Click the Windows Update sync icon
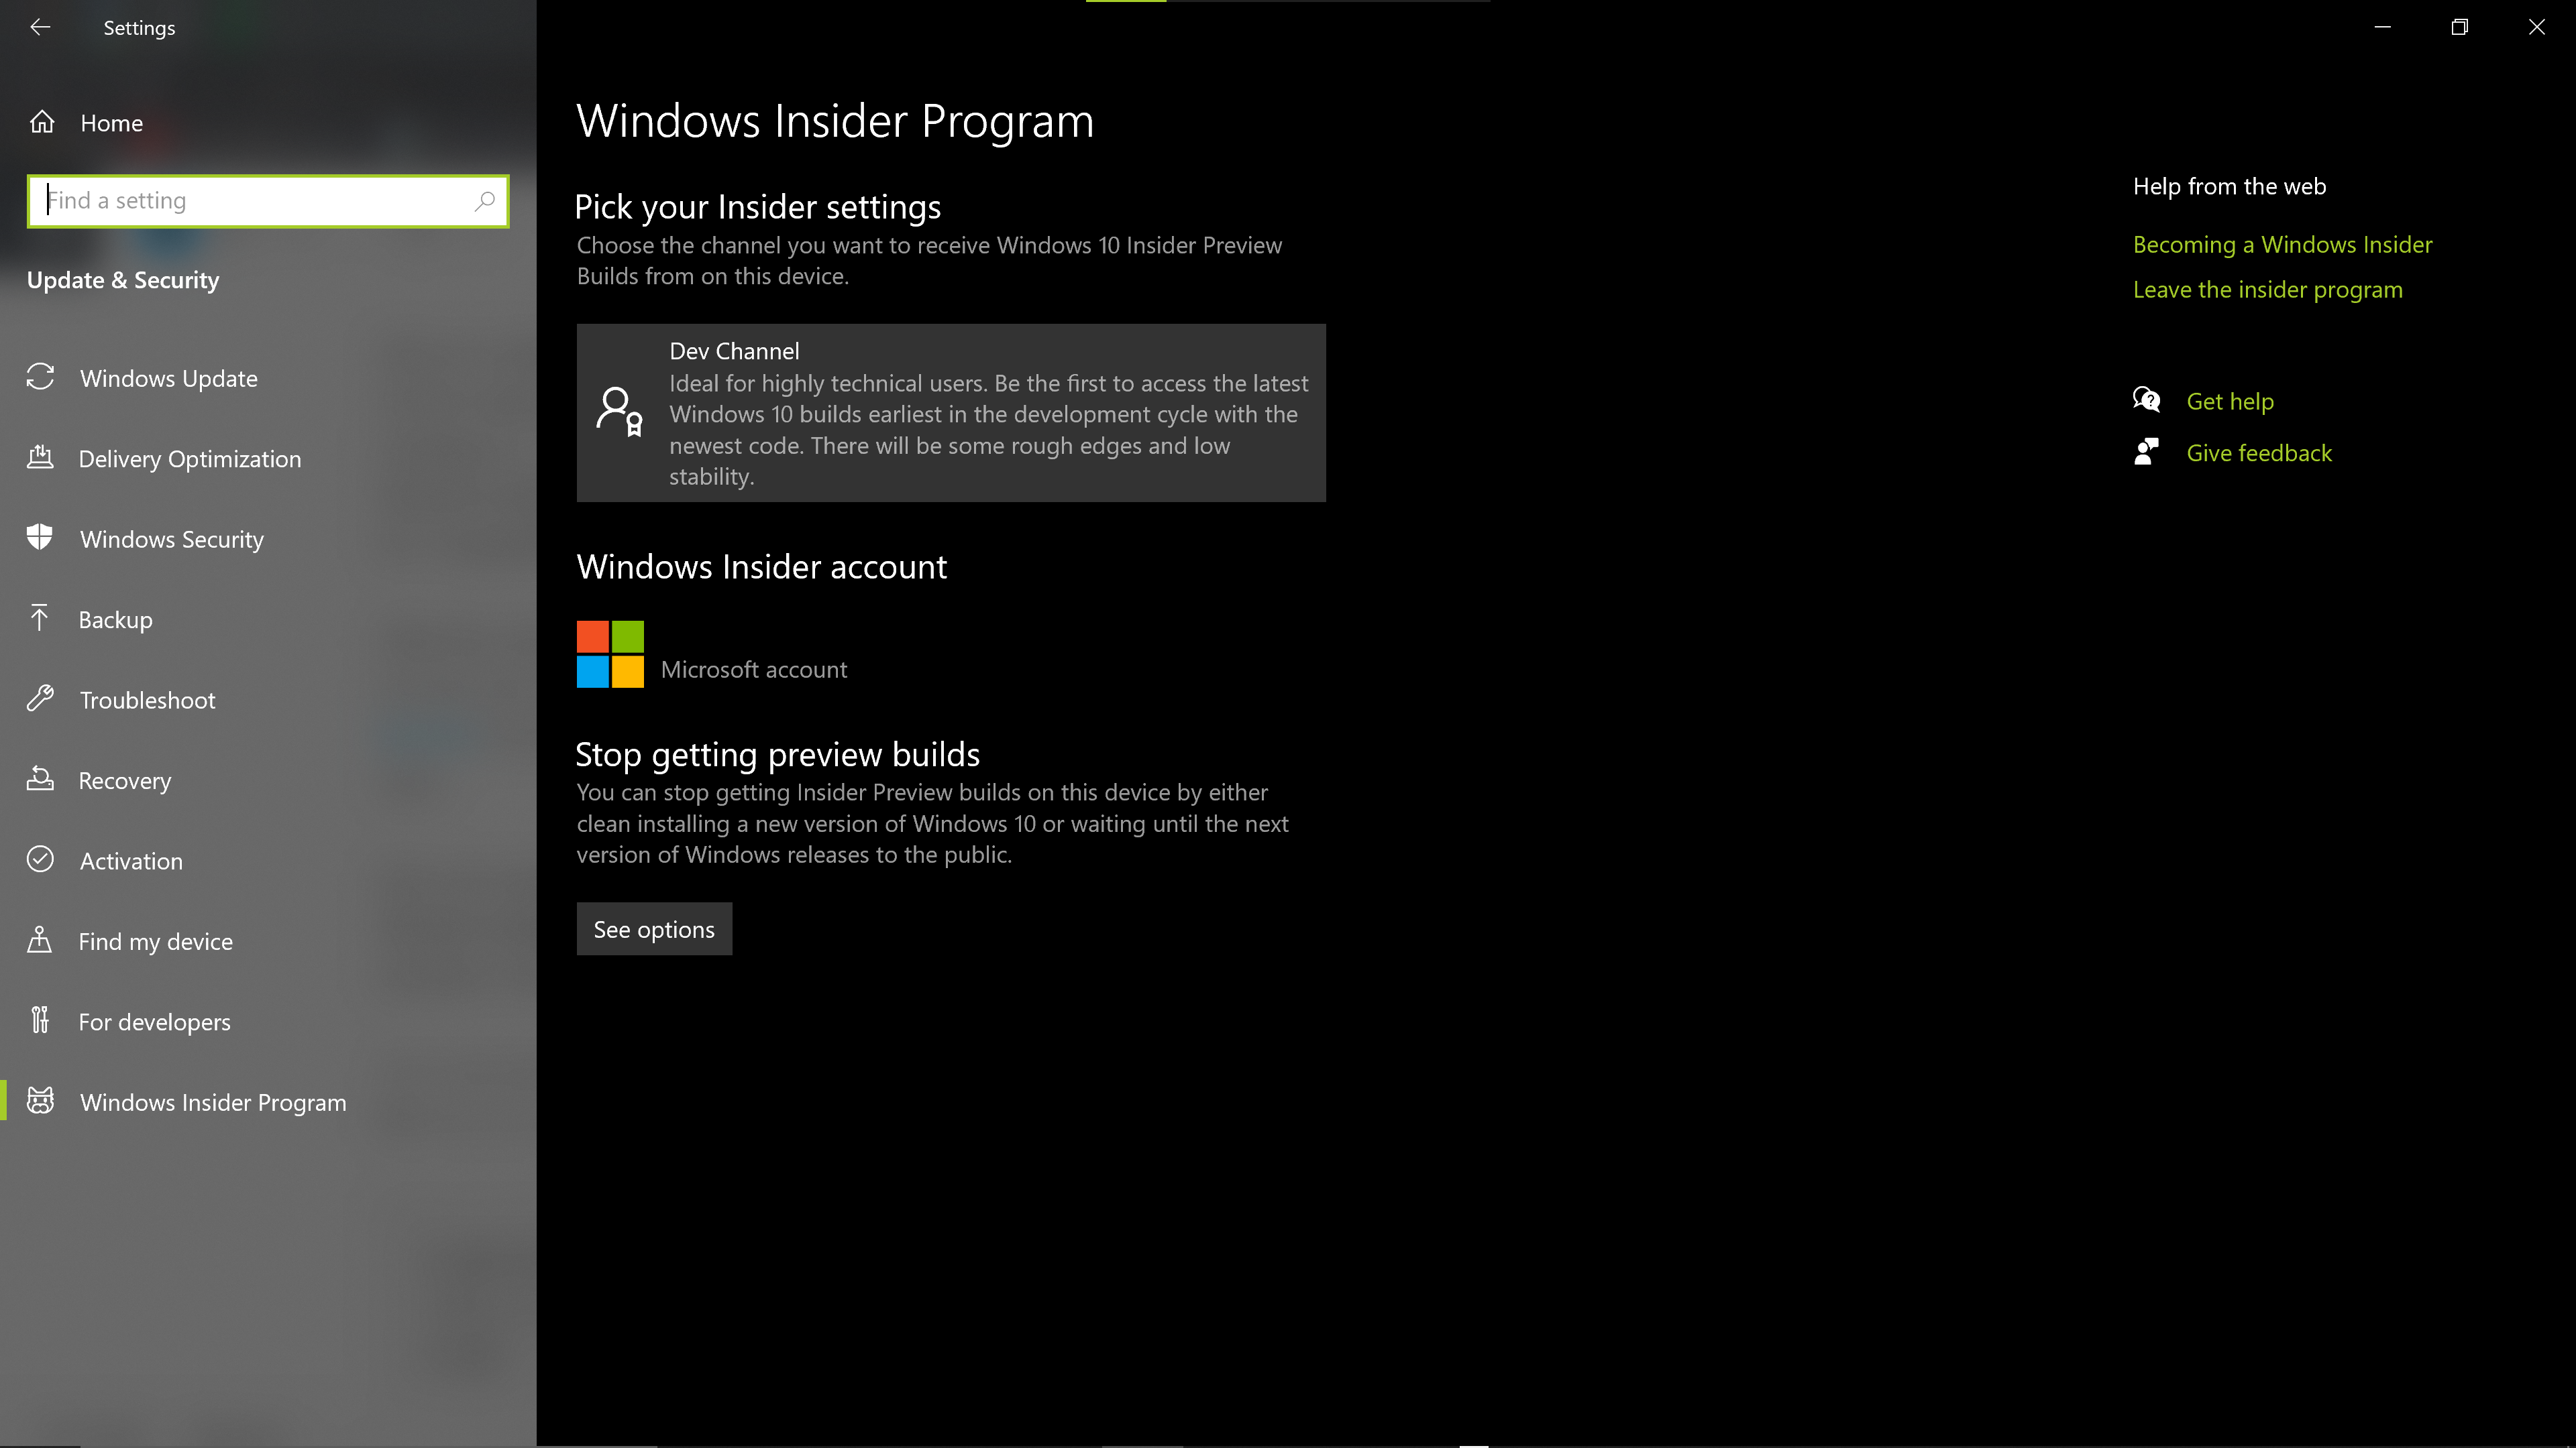2576x1448 pixels. tap(40, 377)
